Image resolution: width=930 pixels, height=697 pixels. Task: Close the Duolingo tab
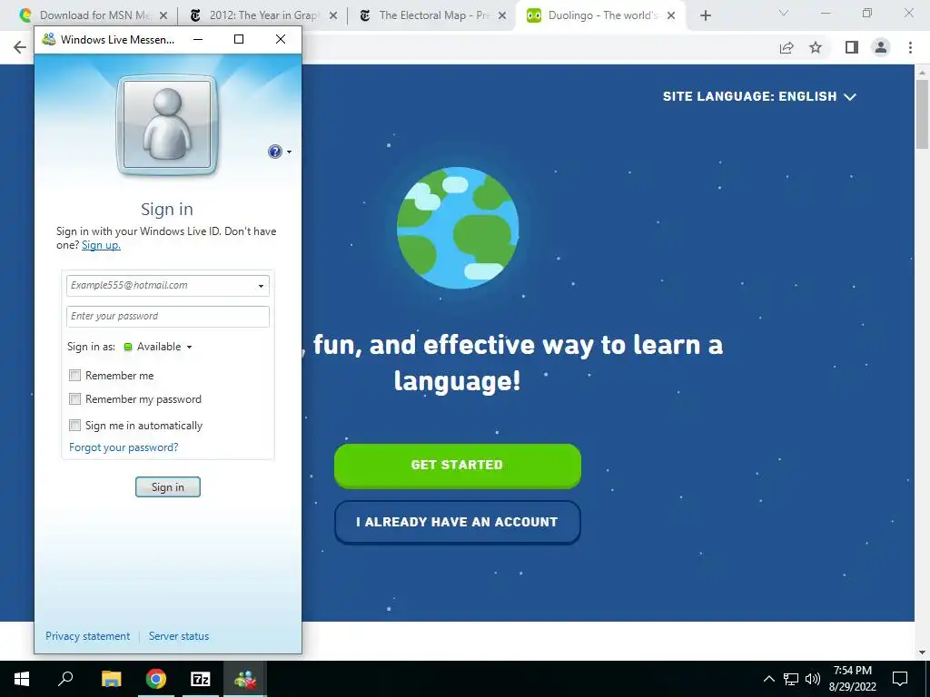671,15
